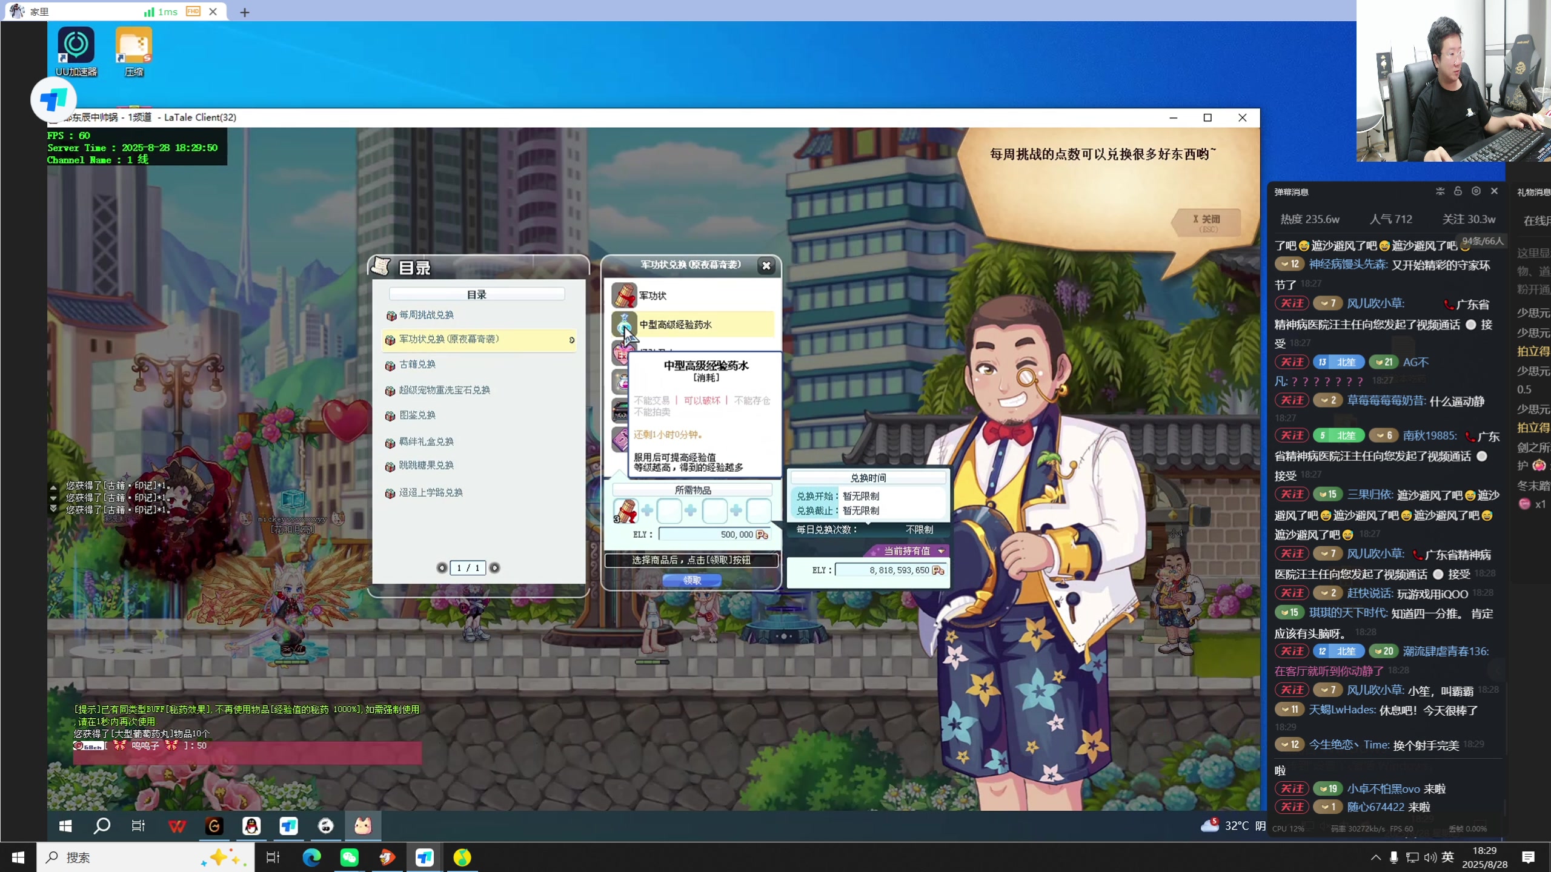
Task: Click the required 军功状 item slot
Action: tap(625, 511)
